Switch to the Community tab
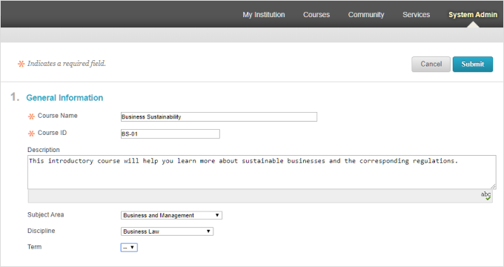504x267 pixels. 366,15
